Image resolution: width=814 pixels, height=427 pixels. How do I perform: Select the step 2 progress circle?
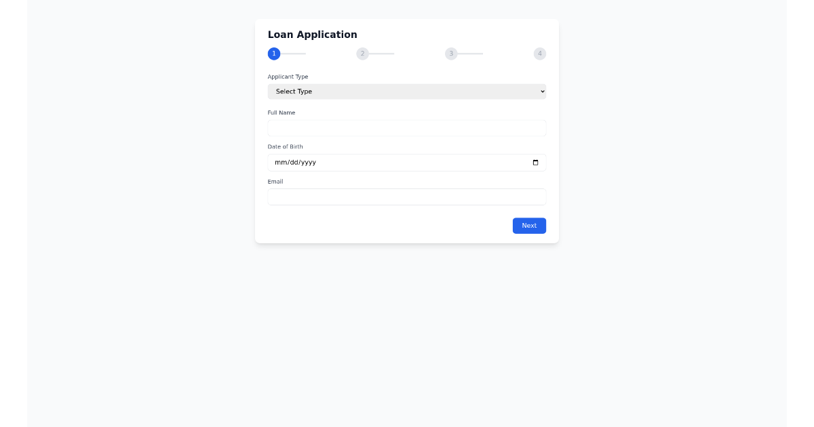362,54
